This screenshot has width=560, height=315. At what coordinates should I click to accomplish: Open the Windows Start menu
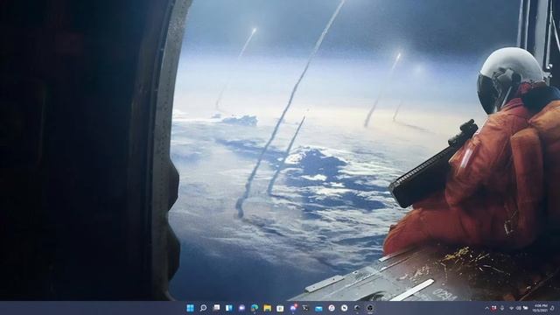[191, 308]
